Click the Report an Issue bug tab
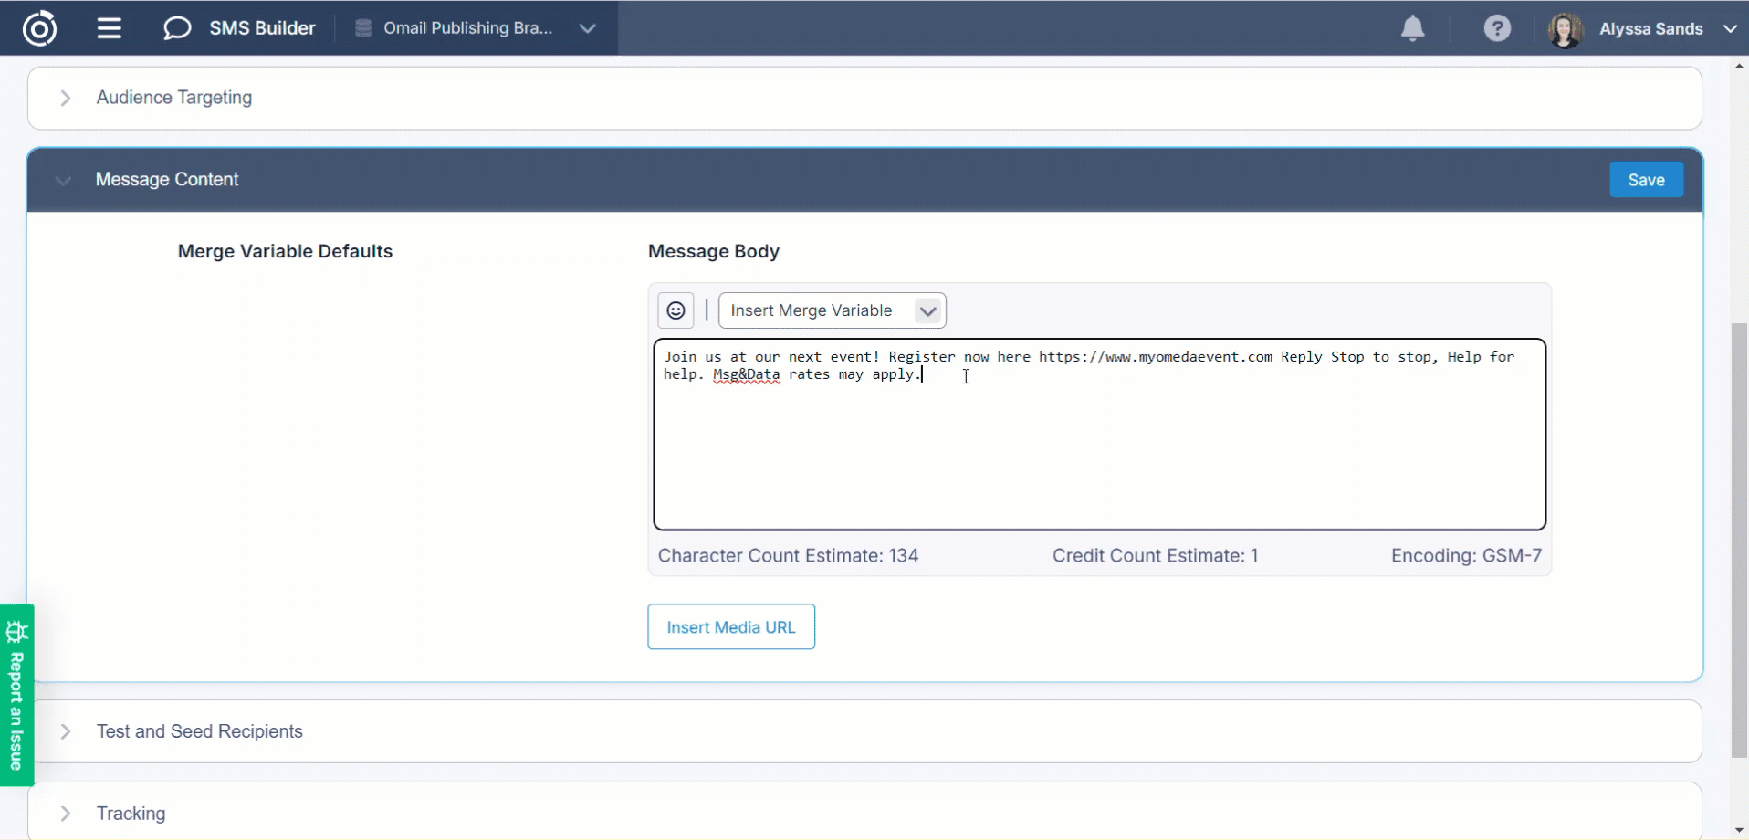 point(16,695)
